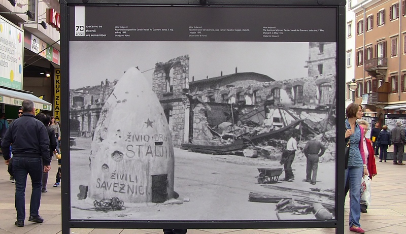Click the wheelbarrow in the old photo

coord(269,175)
